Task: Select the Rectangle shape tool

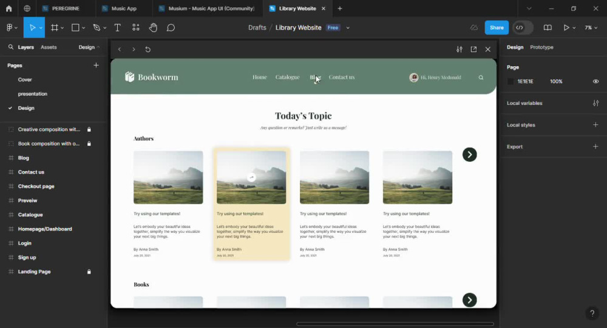Action: pyautogui.click(x=75, y=27)
